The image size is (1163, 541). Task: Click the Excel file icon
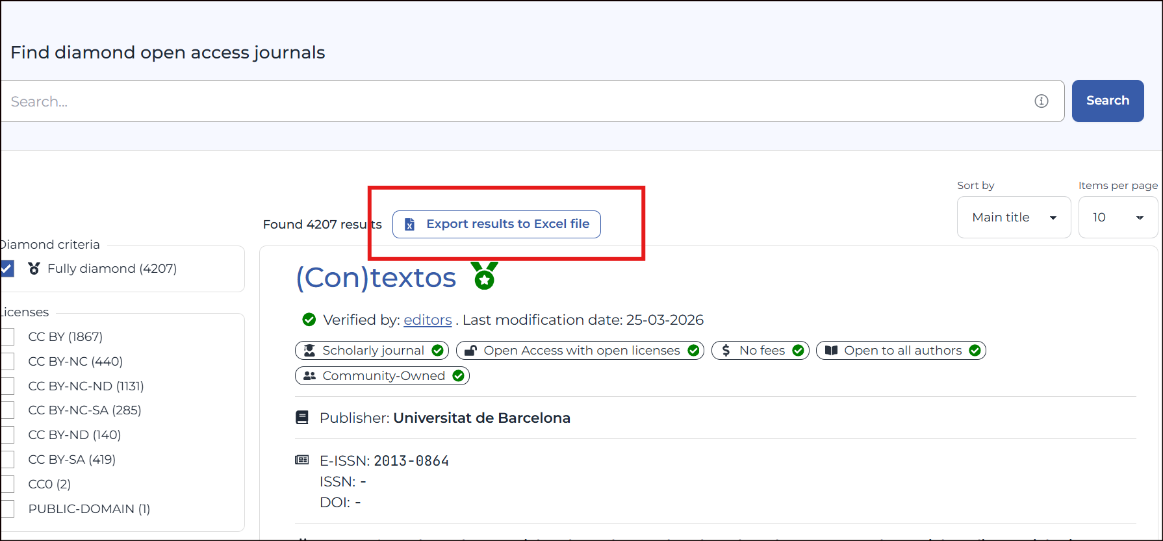pos(409,224)
